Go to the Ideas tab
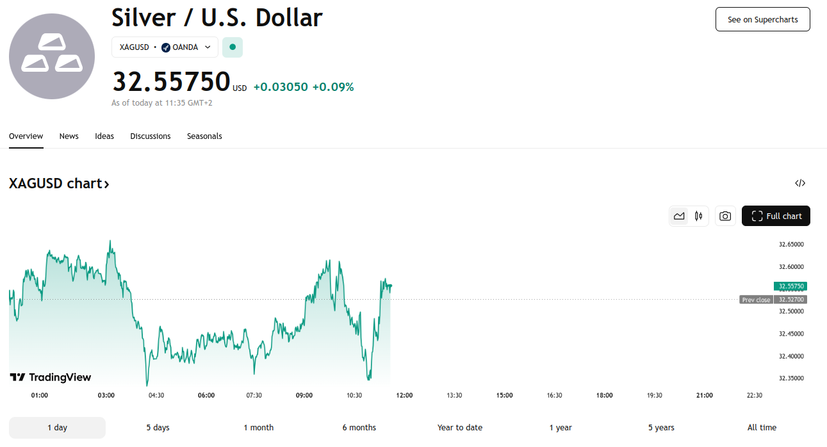Screen dimensions: 827x447 pos(104,136)
